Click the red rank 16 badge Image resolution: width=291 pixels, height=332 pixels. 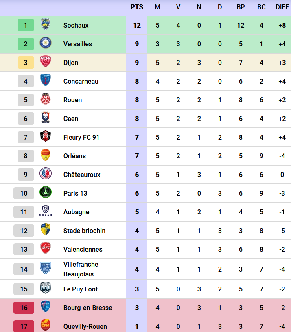click(x=24, y=308)
